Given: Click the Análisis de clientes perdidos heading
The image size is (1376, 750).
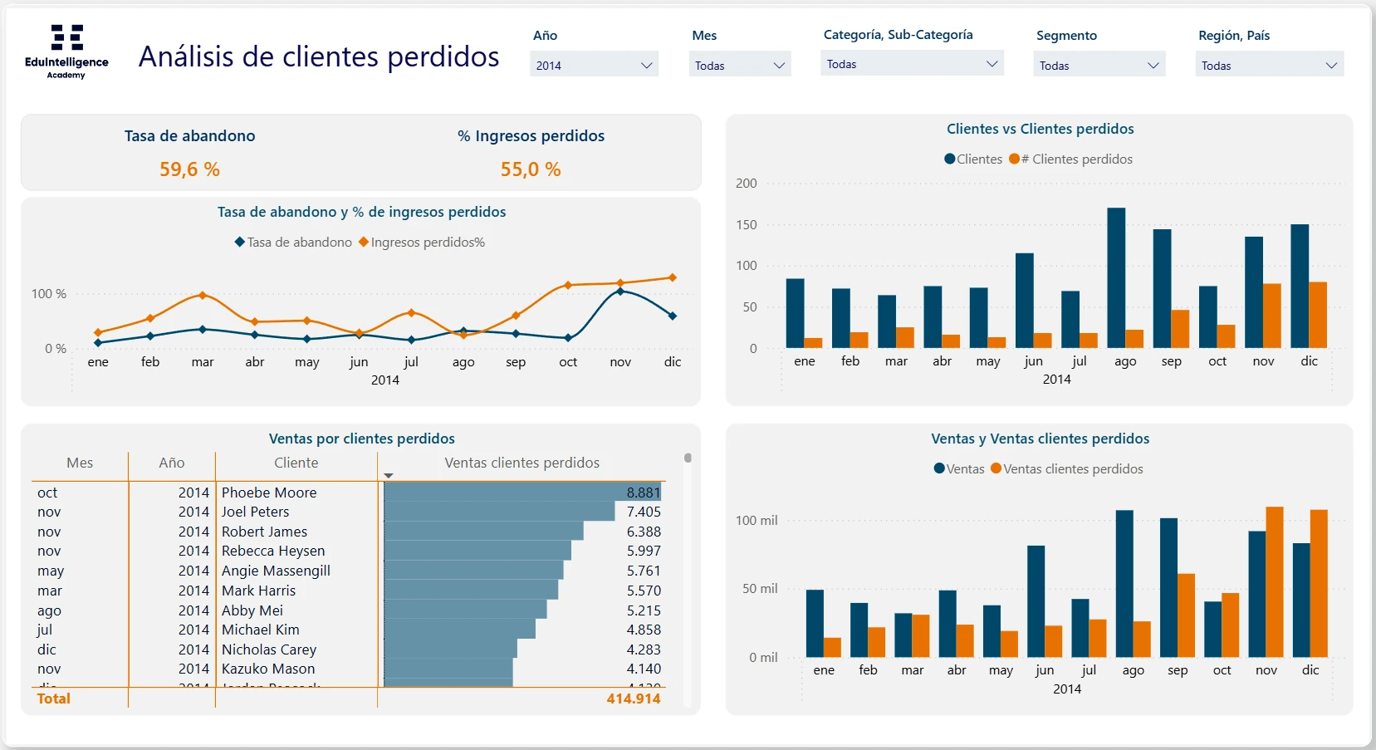Looking at the screenshot, I should [x=319, y=56].
